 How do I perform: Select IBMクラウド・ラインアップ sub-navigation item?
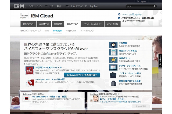point(30,31)
